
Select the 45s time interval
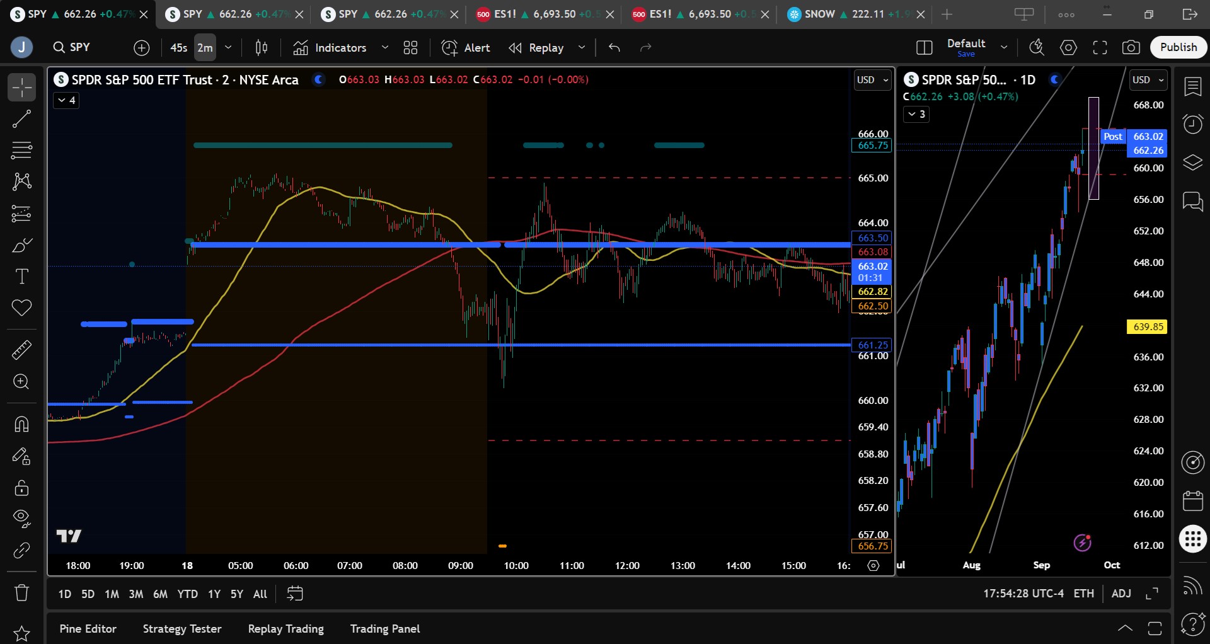179,47
